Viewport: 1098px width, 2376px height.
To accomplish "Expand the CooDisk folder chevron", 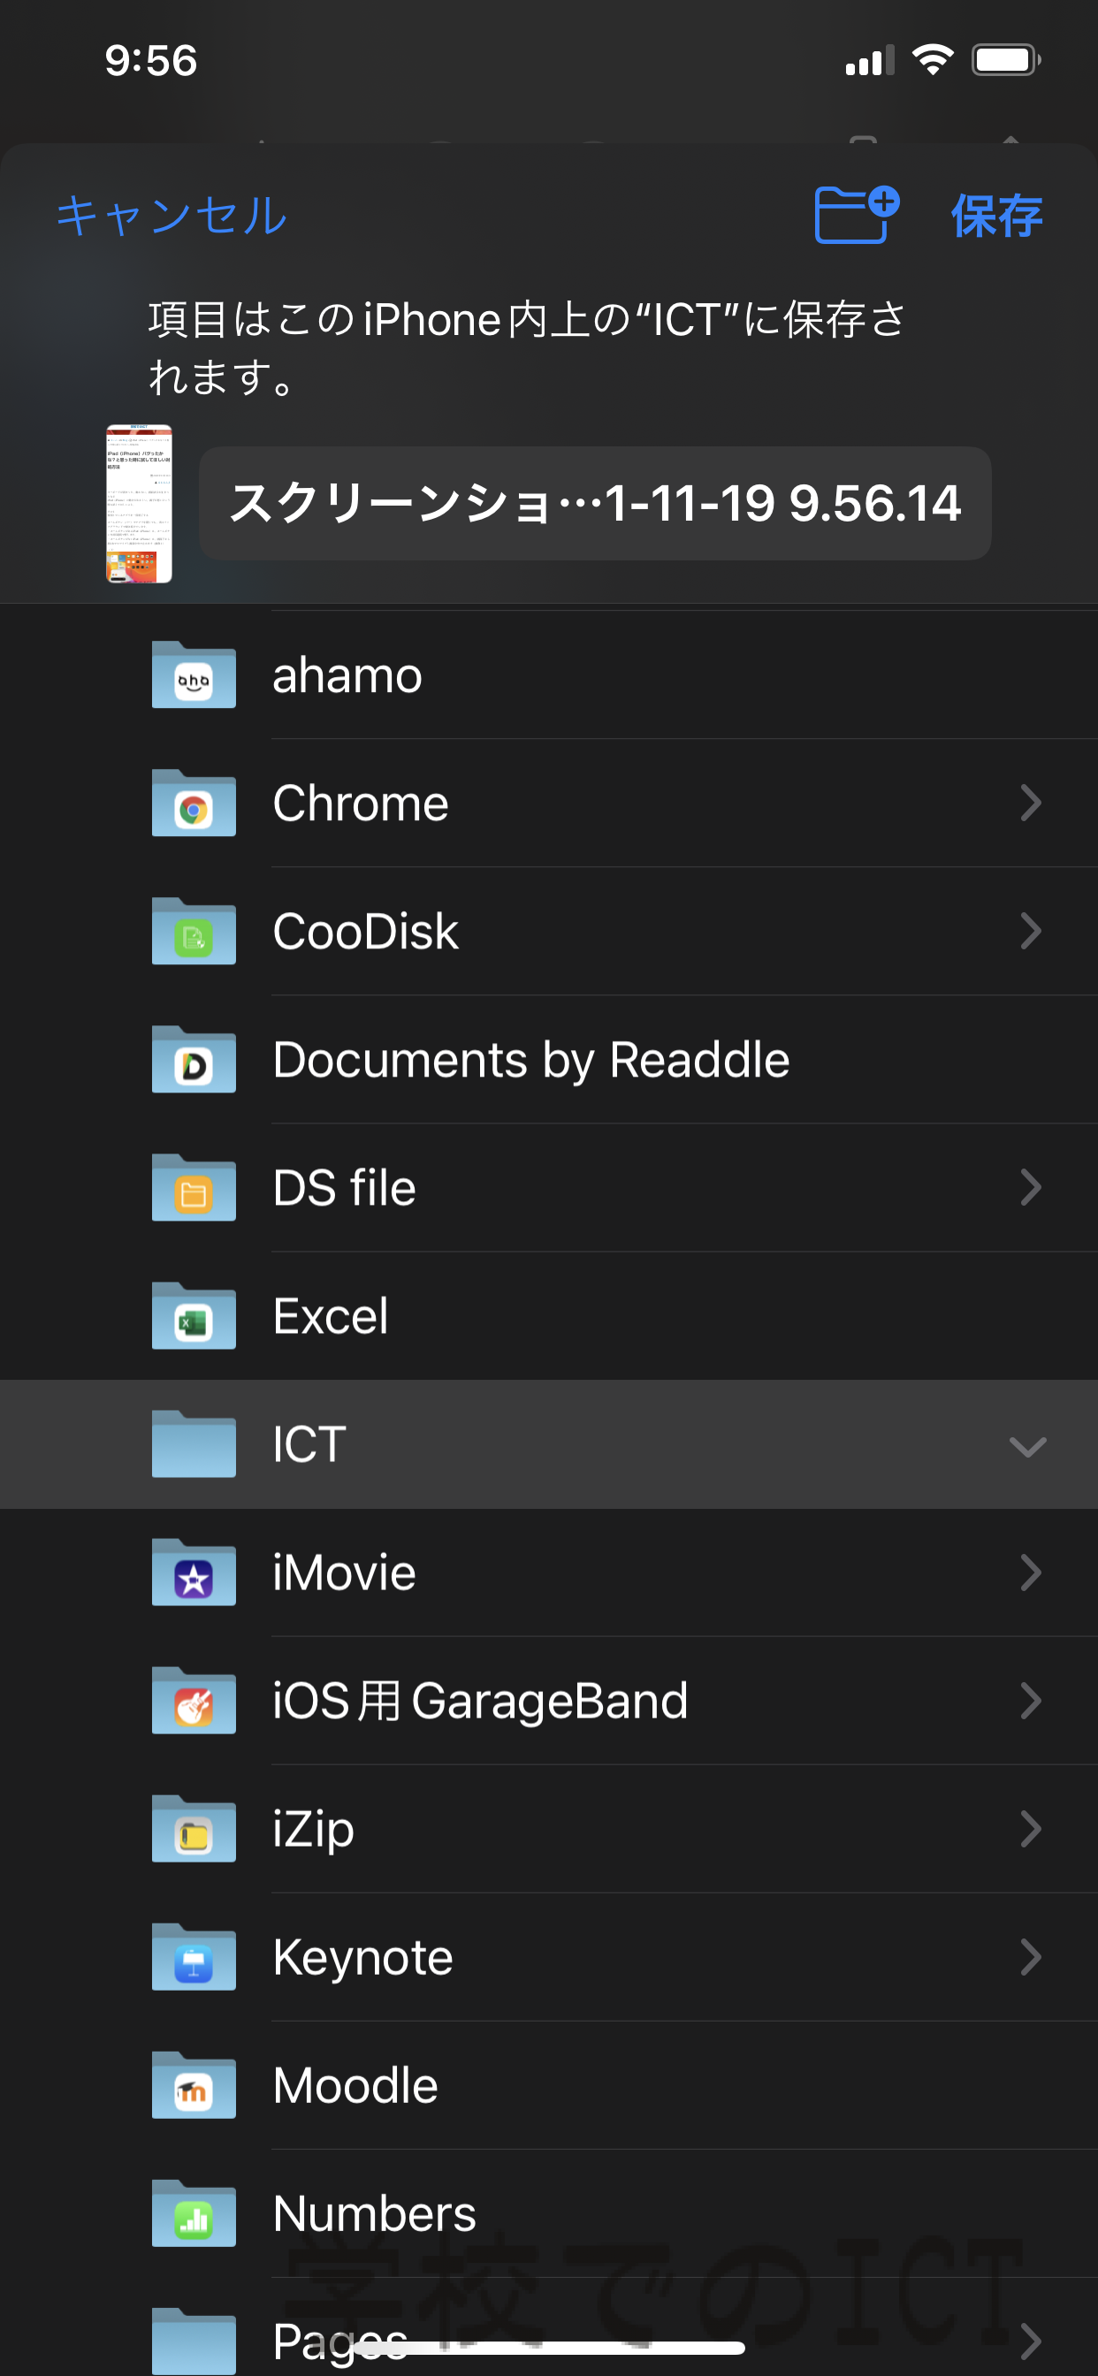I will tap(1031, 932).
